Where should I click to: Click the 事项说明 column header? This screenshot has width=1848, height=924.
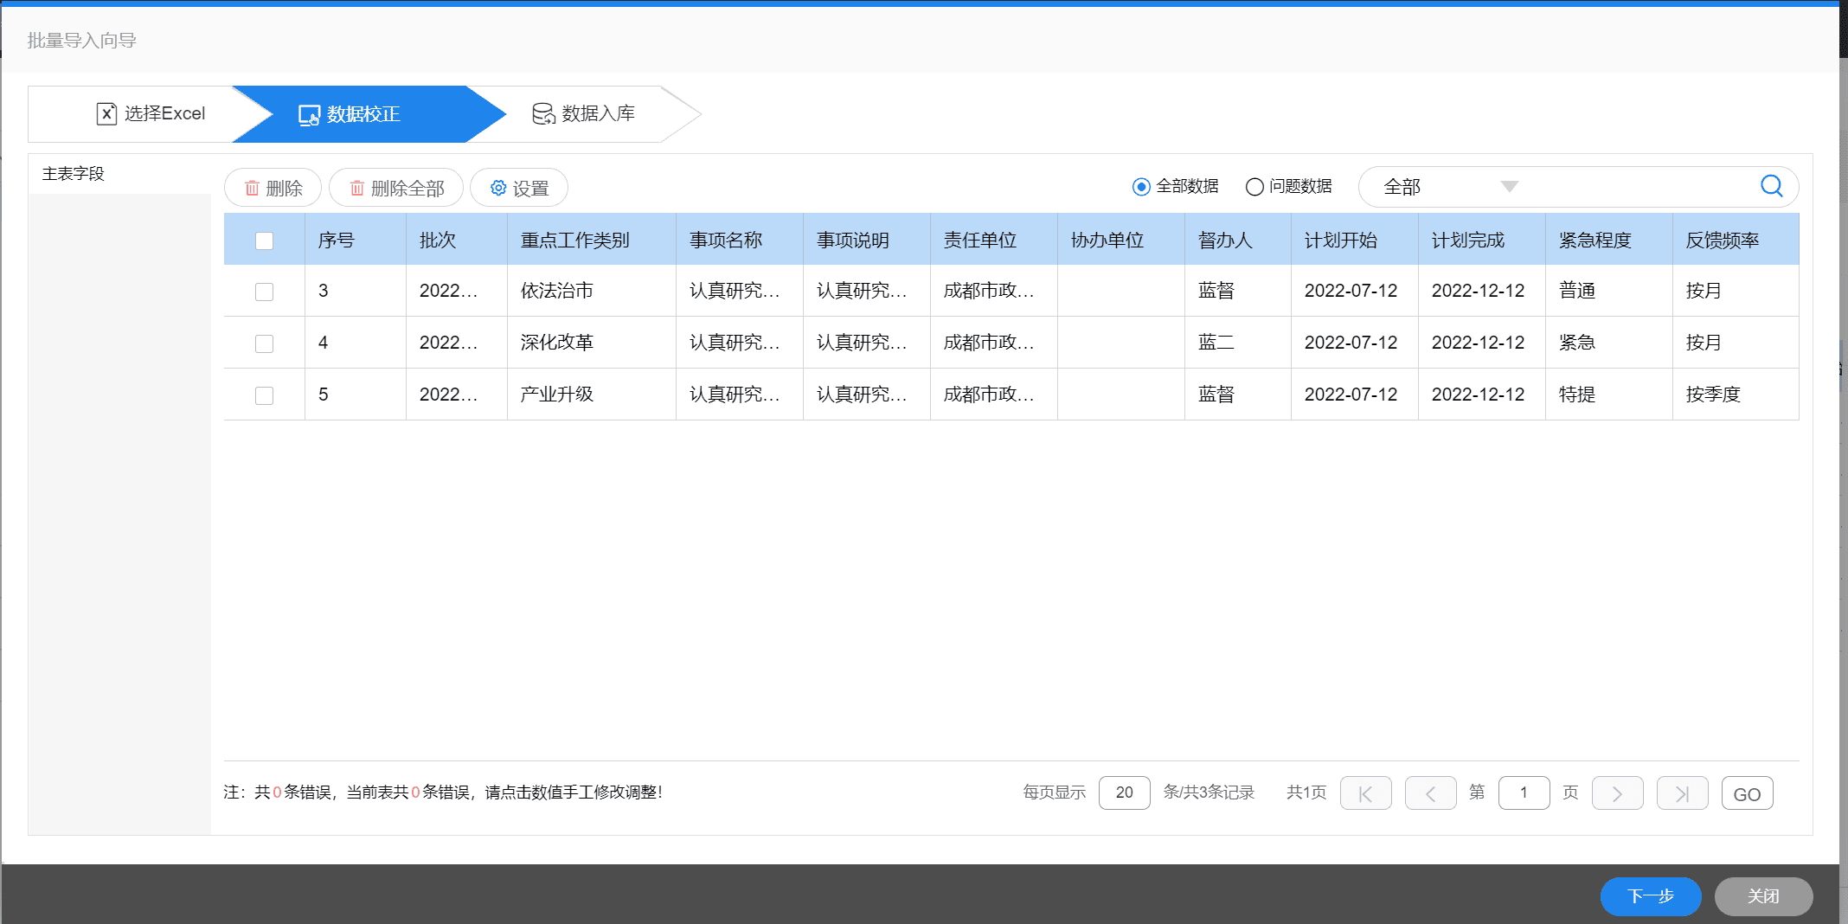pos(867,240)
